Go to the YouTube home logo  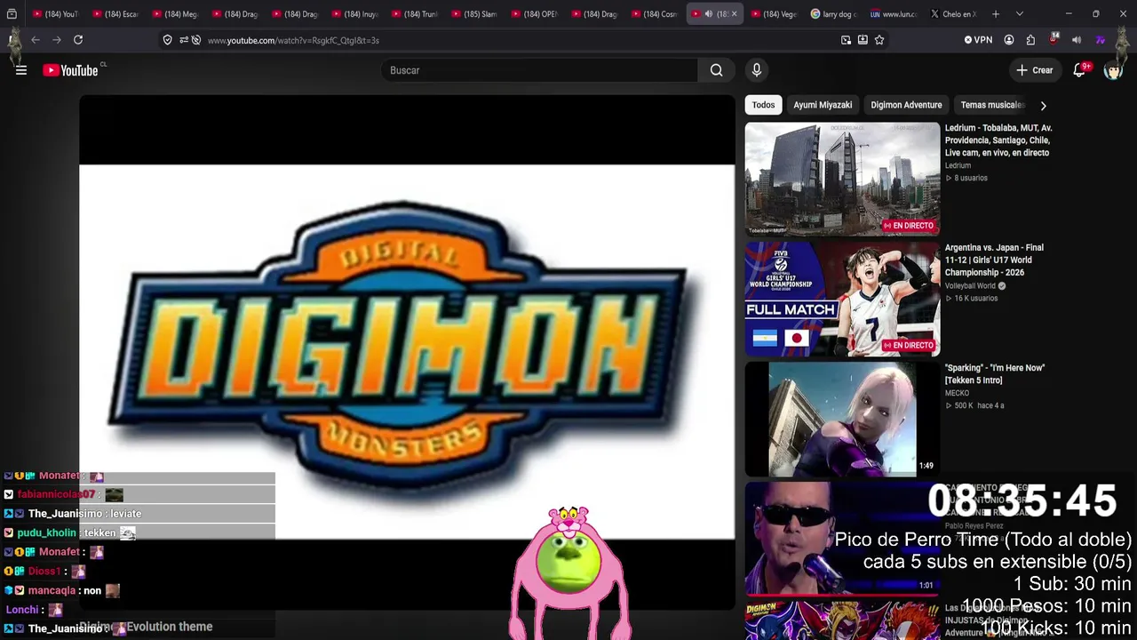[70, 70]
